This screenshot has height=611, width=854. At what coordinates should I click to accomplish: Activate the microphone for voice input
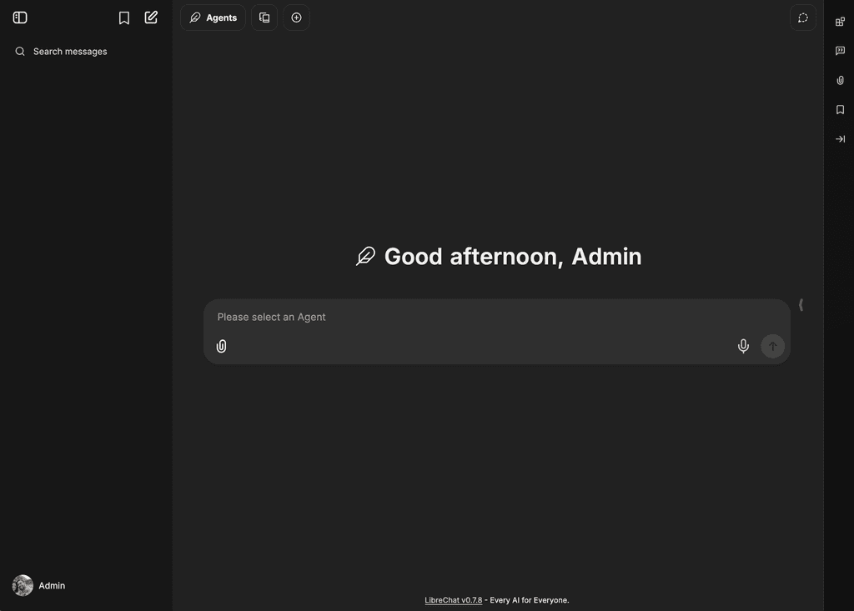click(743, 346)
